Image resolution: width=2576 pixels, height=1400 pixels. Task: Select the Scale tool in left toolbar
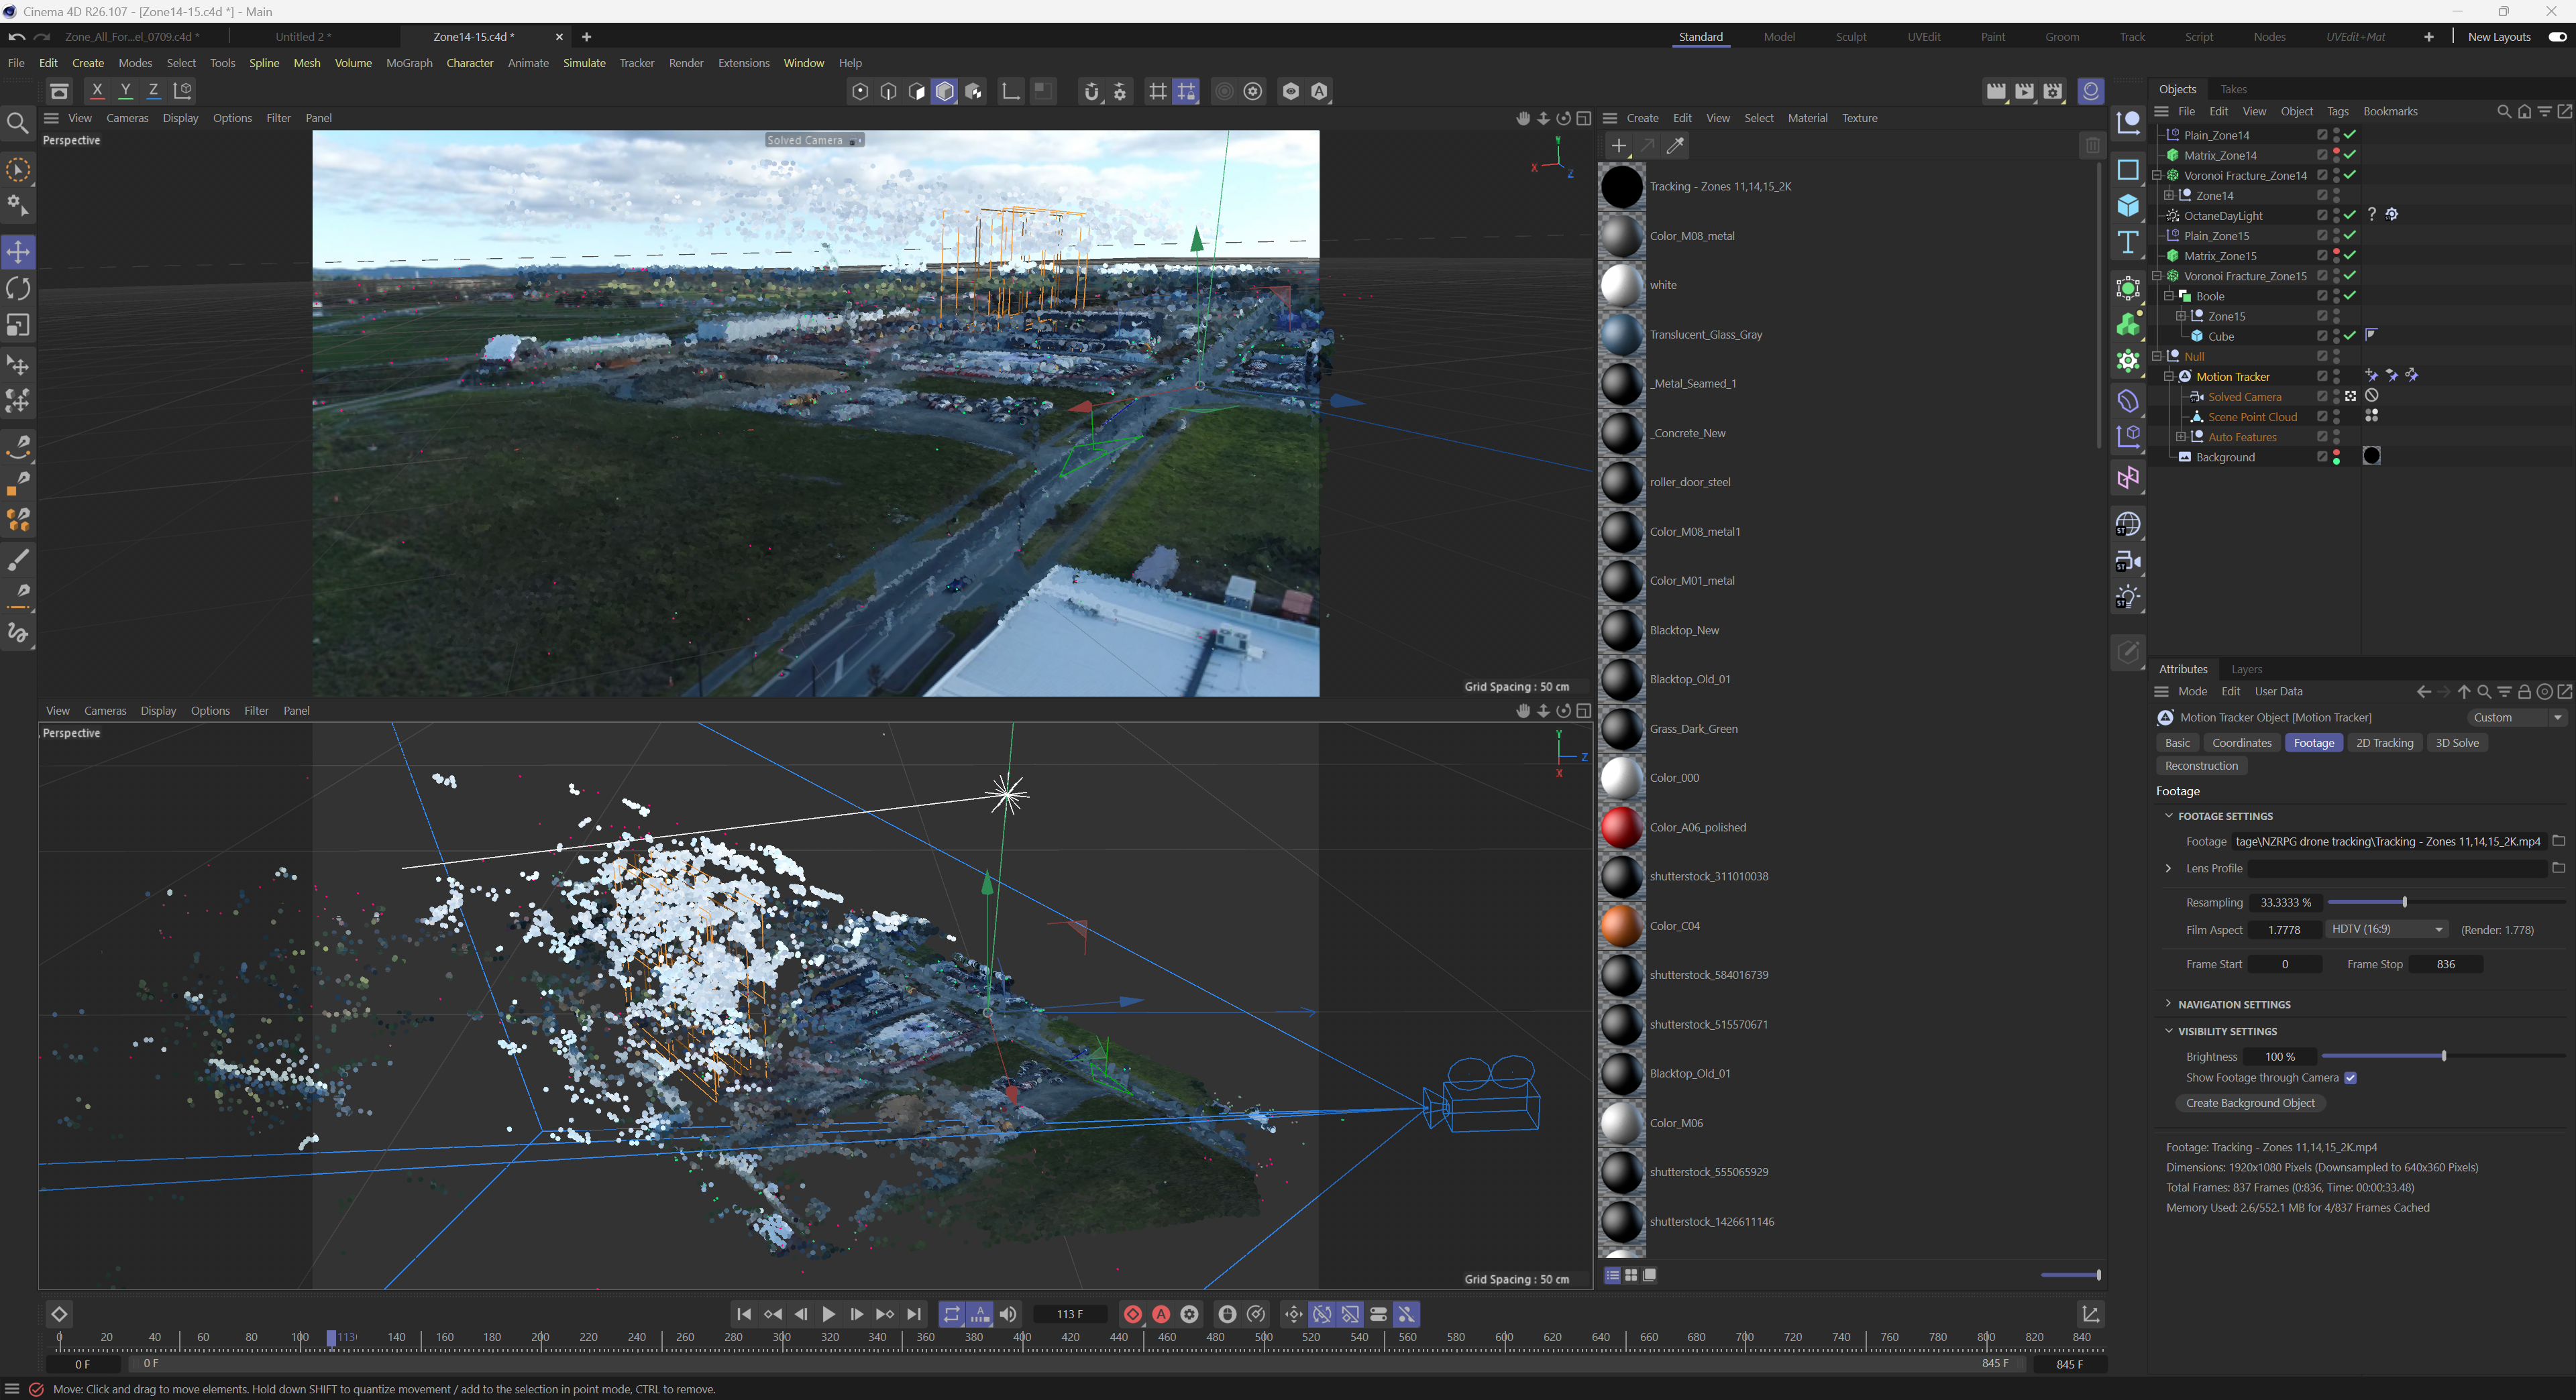point(18,326)
